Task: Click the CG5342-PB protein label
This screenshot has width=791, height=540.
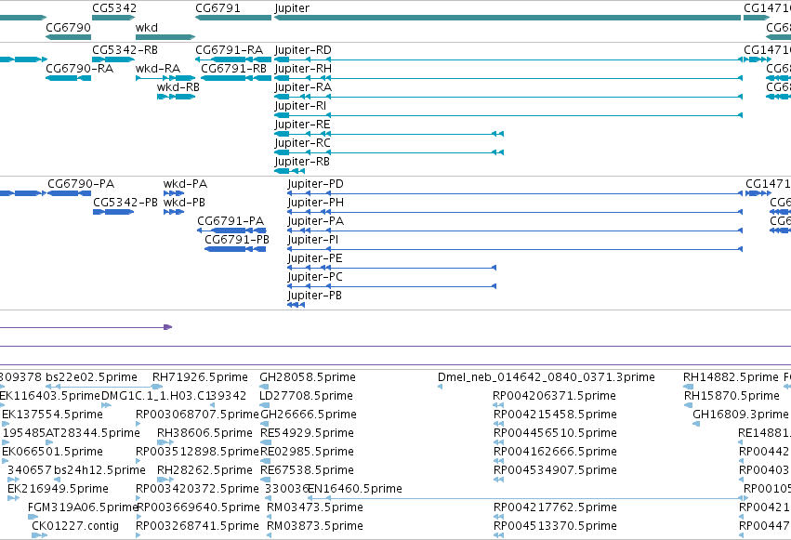Action: (125, 203)
